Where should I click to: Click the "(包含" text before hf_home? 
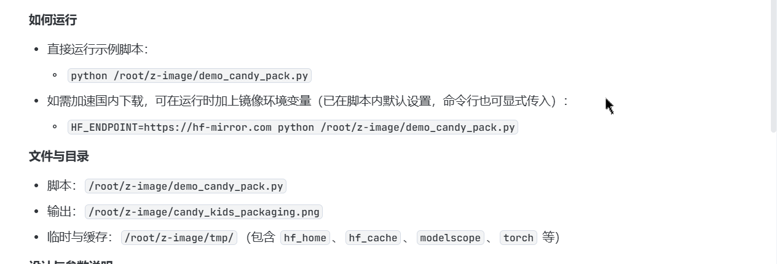coord(260,238)
